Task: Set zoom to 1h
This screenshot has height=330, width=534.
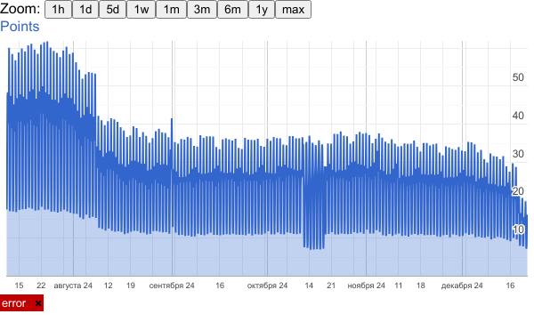Action: click(x=58, y=9)
